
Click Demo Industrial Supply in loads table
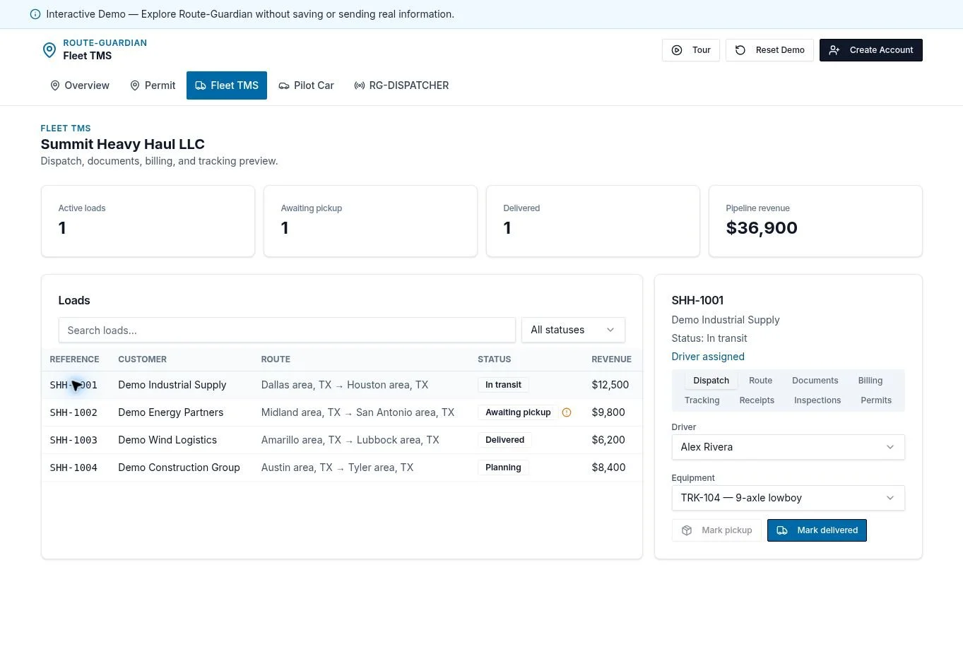point(172,385)
